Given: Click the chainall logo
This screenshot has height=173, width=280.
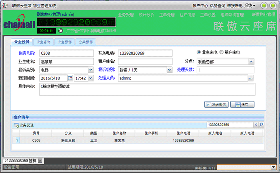Looking at the screenshot, I should [17, 24].
